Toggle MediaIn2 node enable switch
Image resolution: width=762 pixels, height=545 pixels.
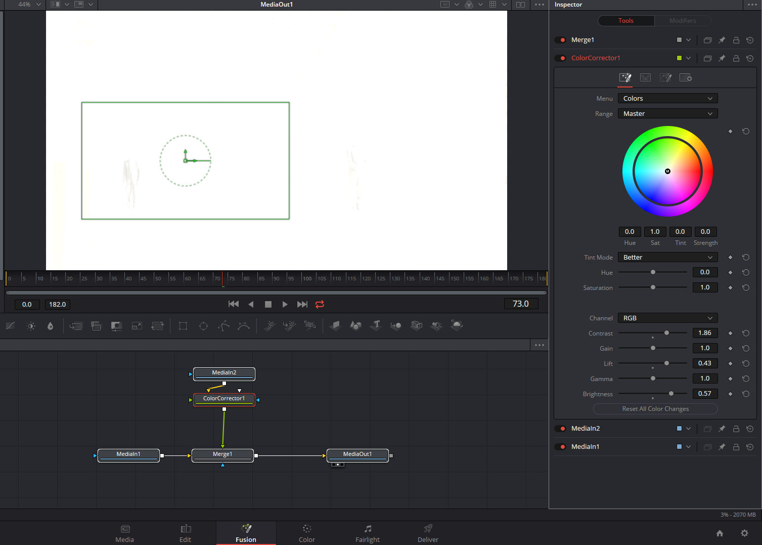coord(560,429)
